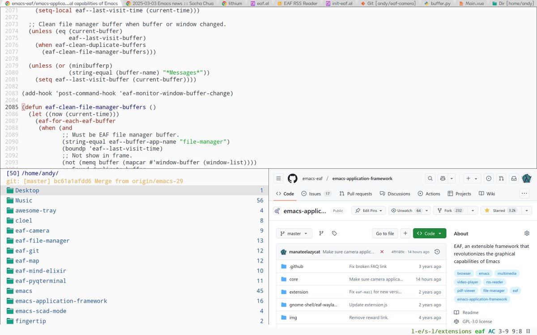Open the create new plus dropdown

point(471,179)
